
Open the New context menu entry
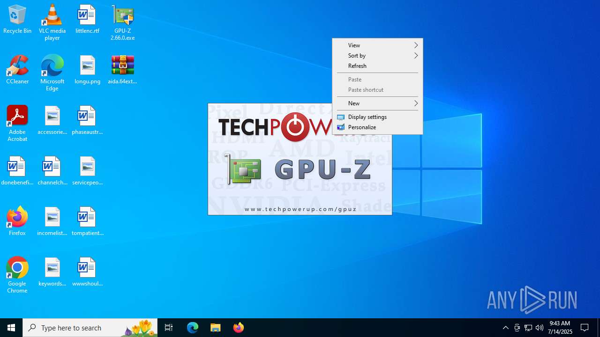[x=377, y=103]
